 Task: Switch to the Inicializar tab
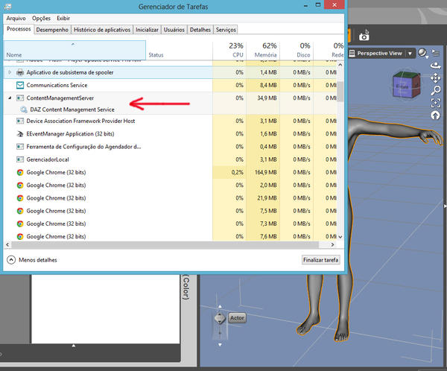coord(147,30)
